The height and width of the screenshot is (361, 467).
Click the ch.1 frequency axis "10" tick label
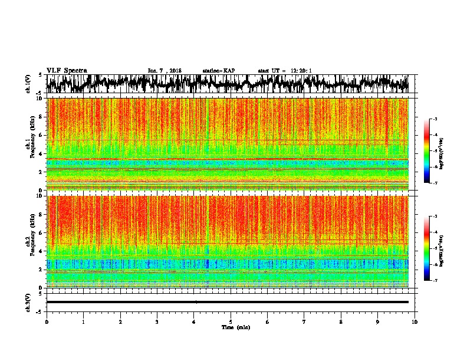coord(40,99)
